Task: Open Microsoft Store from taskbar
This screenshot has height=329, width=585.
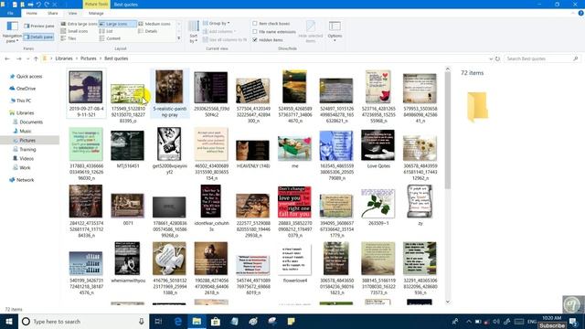Action: coord(216,321)
